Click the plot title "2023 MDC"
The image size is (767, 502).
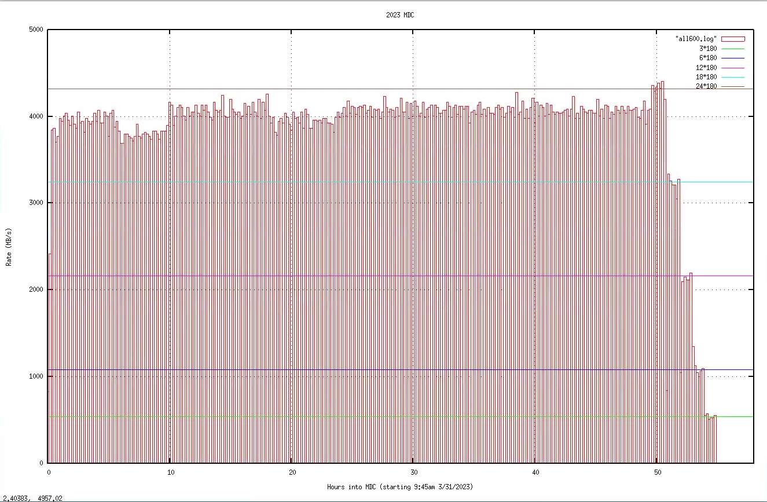[400, 15]
